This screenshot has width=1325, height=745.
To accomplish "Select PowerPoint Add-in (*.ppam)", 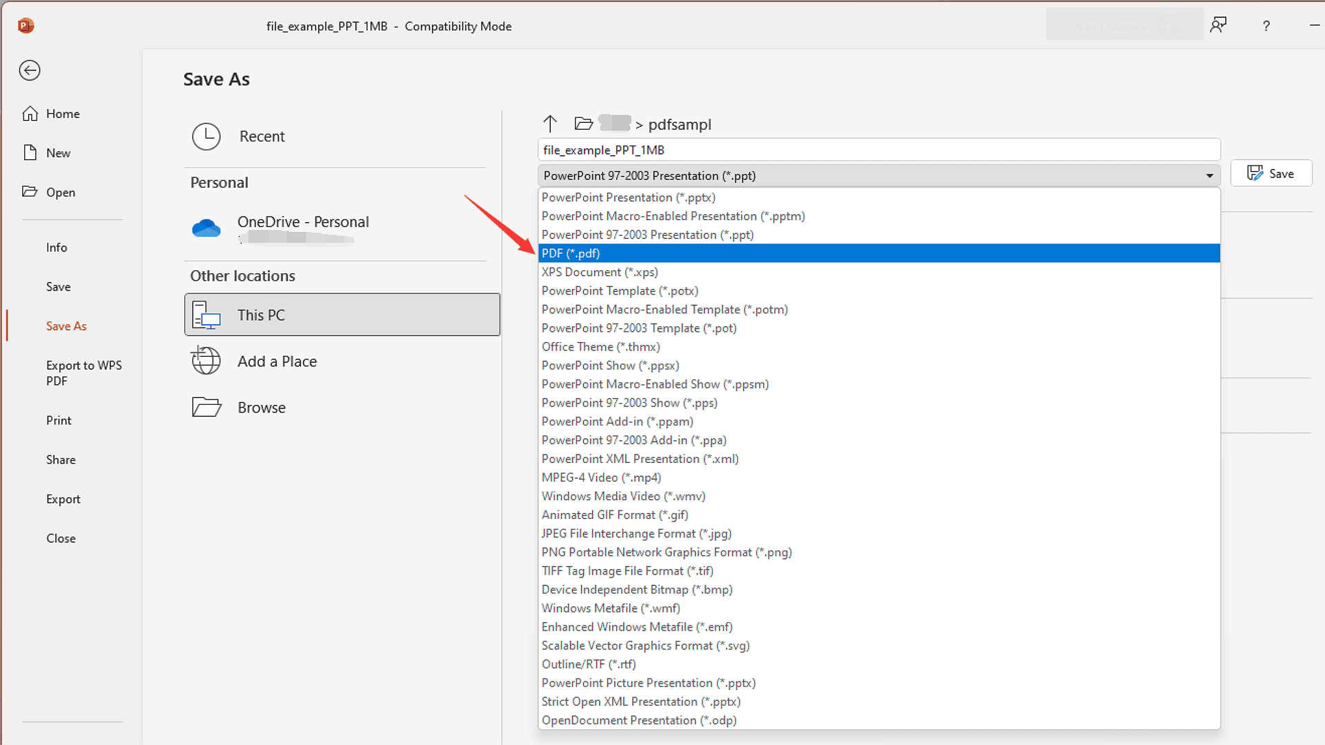I will click(879, 421).
